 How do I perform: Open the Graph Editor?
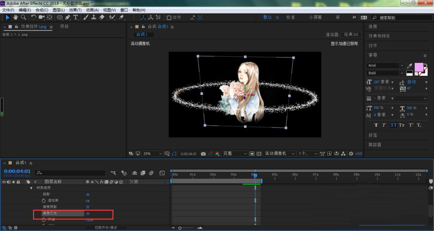[162, 173]
